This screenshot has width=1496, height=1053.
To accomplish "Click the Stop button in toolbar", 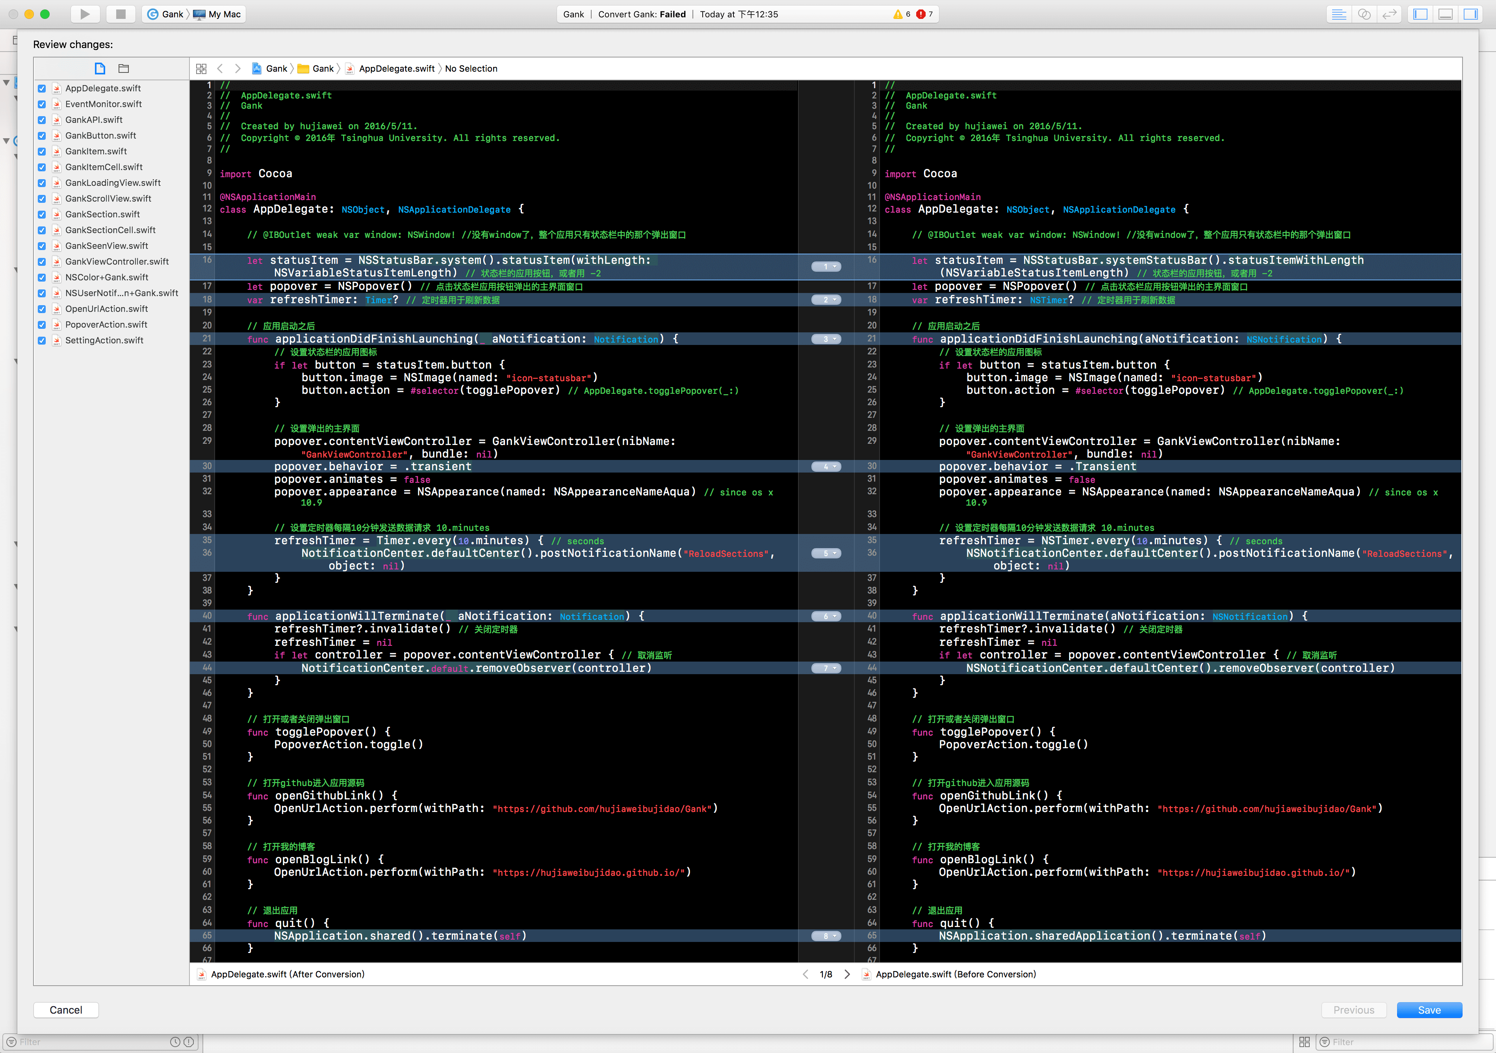I will coord(121,14).
